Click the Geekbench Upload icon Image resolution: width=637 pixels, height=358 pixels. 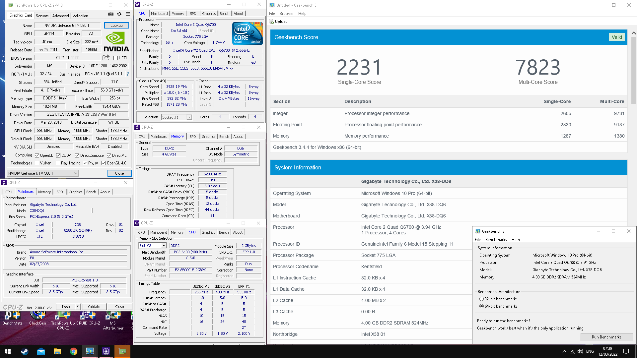pyautogui.click(x=271, y=22)
